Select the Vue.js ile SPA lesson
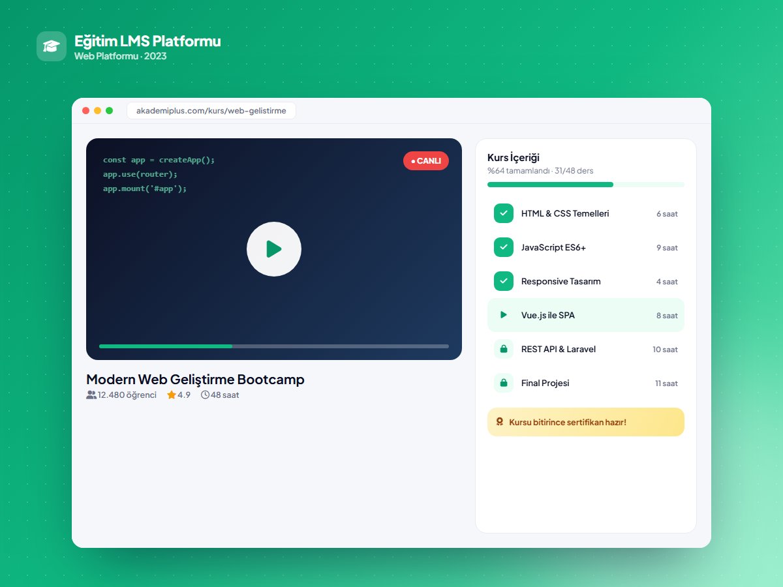 (586, 315)
